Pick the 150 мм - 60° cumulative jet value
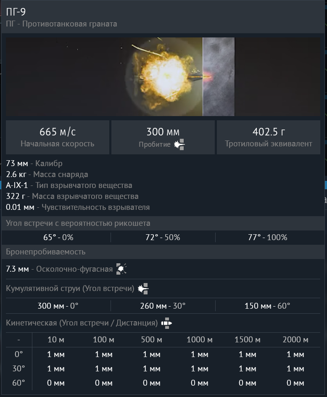Viewport: 327px width, 397px height. pyautogui.click(x=267, y=306)
